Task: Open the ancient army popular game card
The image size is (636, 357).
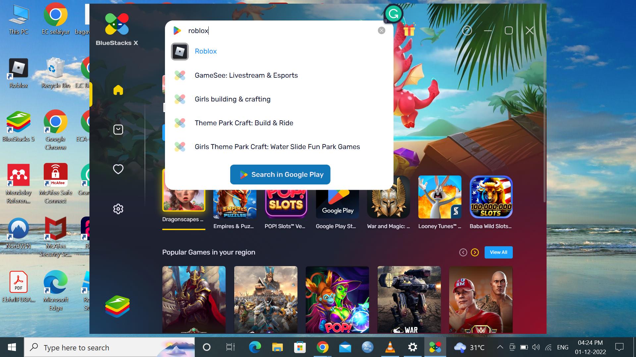Action: [266, 299]
